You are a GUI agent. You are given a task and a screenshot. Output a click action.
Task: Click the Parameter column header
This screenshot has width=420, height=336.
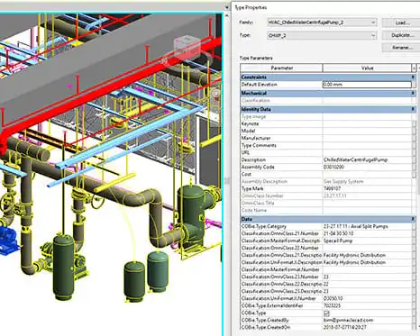(x=281, y=68)
